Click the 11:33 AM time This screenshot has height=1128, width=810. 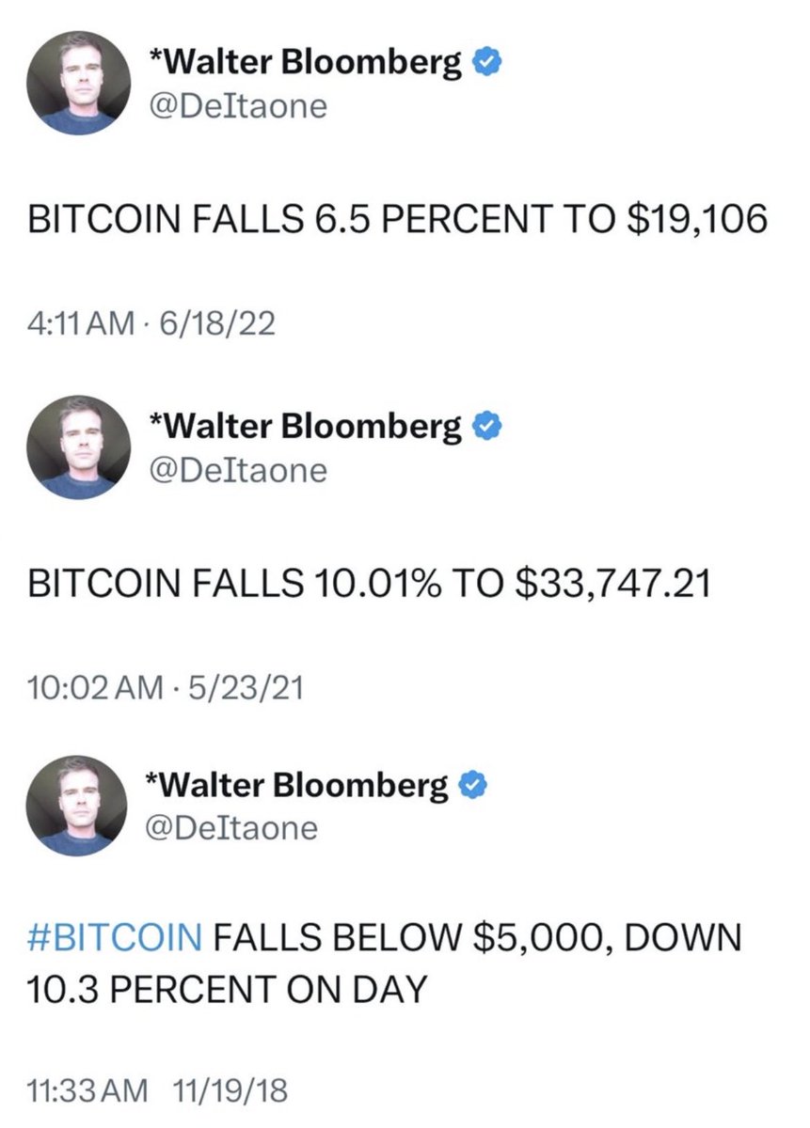(x=87, y=1091)
